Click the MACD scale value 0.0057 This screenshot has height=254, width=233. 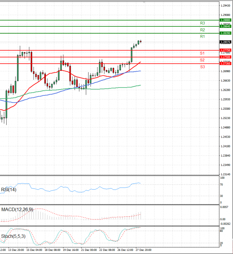coord(224,207)
